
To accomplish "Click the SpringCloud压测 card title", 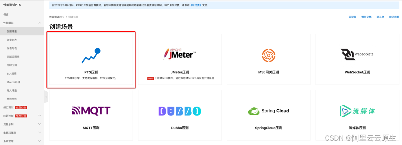I will (x=268, y=128).
